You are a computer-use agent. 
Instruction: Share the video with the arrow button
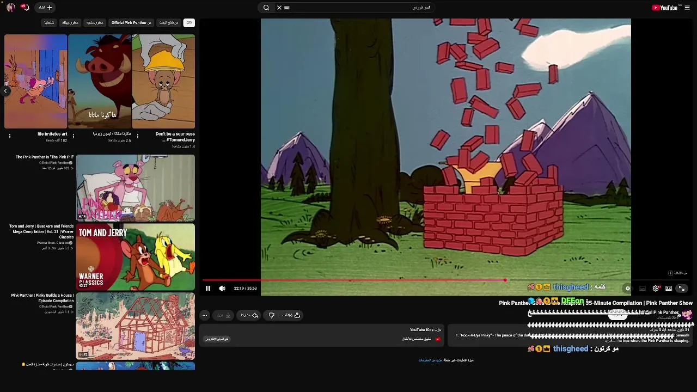point(249,315)
